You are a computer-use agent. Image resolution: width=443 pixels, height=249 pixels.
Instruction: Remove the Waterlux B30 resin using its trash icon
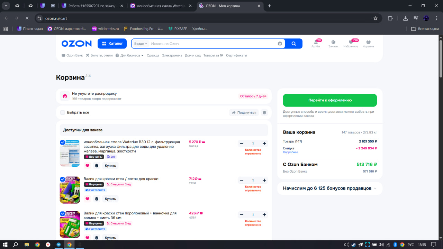coord(97,166)
